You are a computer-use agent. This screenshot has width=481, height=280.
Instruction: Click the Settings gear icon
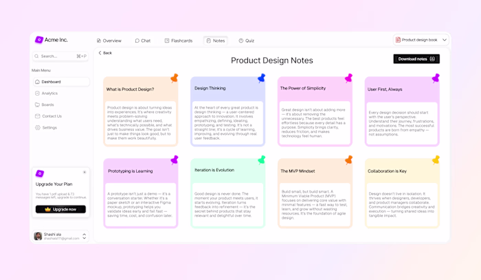[x=38, y=127]
